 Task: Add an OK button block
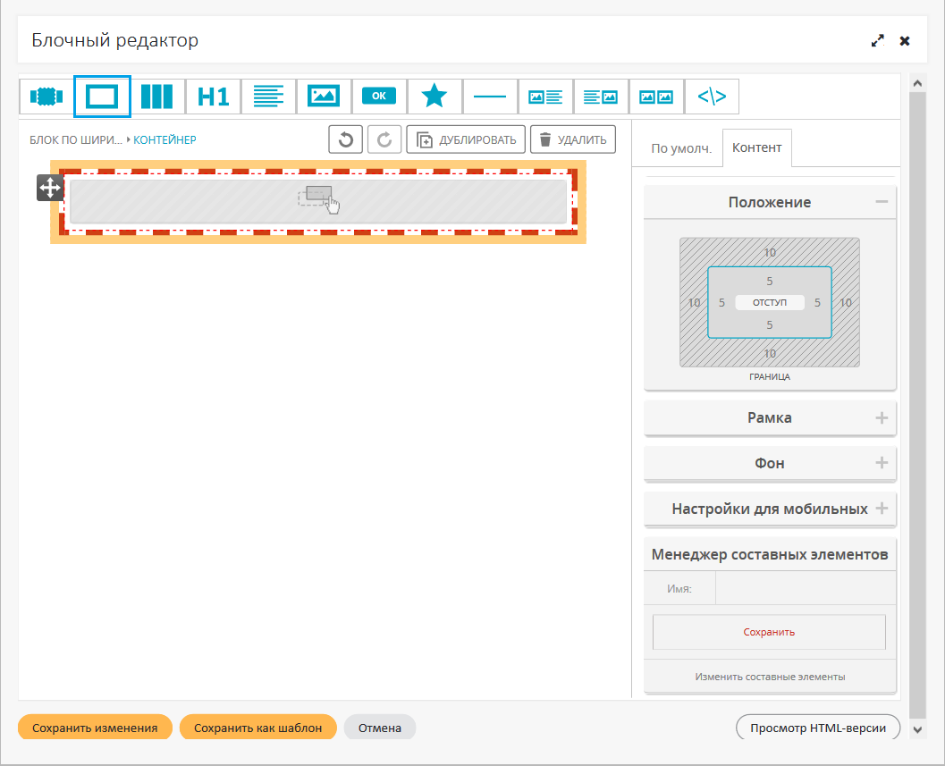[x=379, y=97]
